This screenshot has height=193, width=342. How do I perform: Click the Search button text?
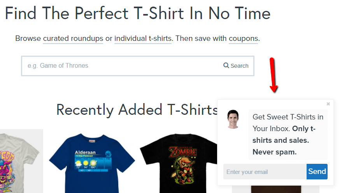(240, 66)
